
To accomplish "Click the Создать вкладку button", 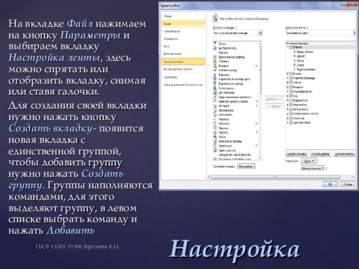I will 297,154.
